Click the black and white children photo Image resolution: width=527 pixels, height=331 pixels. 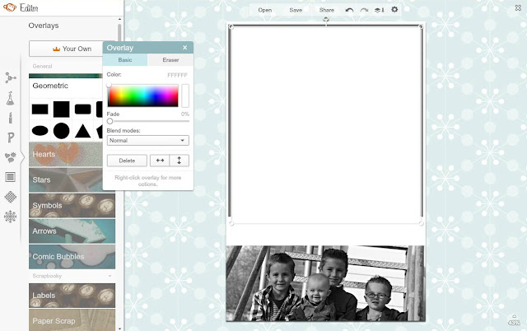pyautogui.click(x=325, y=283)
